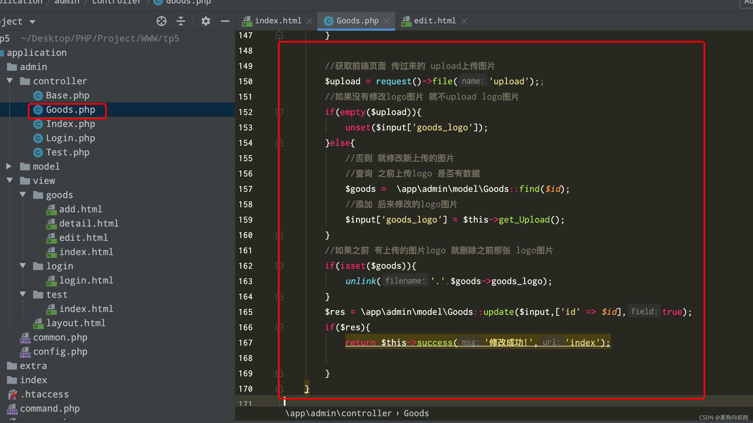Open Login.php in the project tree
Image resolution: width=753 pixels, height=423 pixels.
70,138
